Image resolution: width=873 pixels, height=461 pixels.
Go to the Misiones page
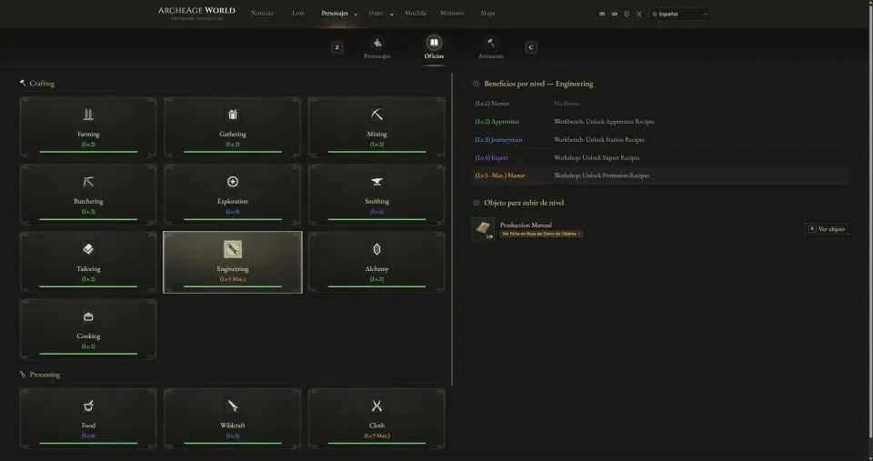452,14
